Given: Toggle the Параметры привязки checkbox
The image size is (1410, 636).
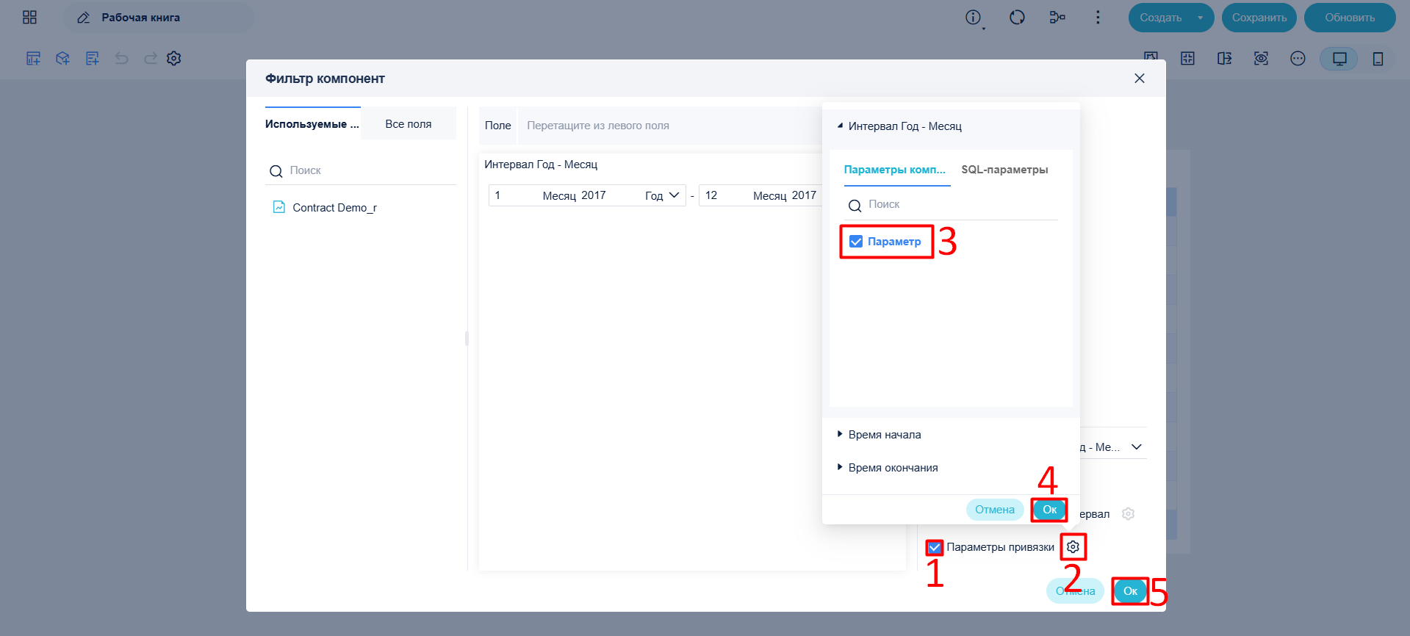Looking at the screenshot, I should pyautogui.click(x=935, y=548).
